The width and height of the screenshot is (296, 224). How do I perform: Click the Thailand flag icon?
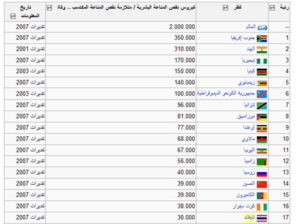(x=262, y=218)
